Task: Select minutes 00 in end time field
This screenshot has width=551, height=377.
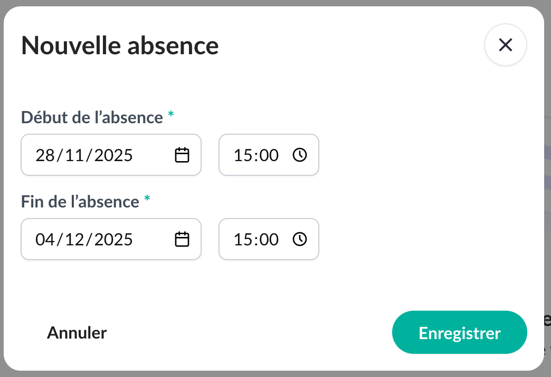Action: (268, 240)
